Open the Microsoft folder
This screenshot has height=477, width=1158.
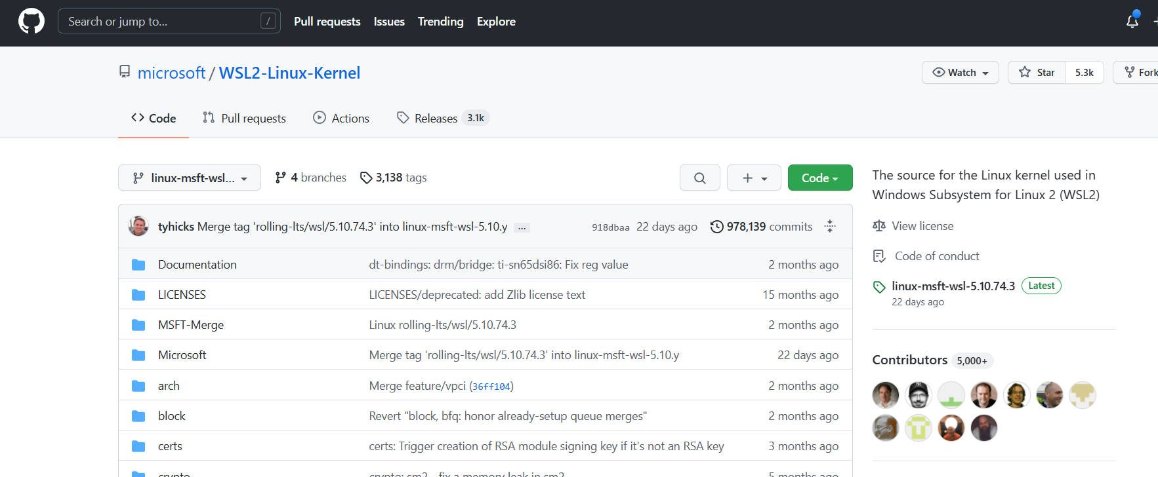click(182, 355)
